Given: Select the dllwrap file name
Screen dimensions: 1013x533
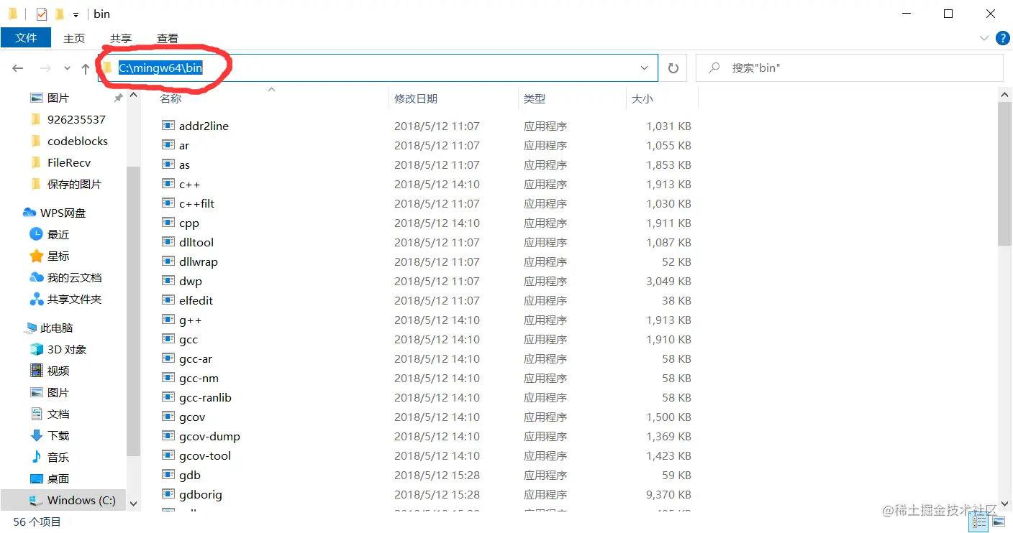Looking at the screenshot, I should [x=199, y=261].
